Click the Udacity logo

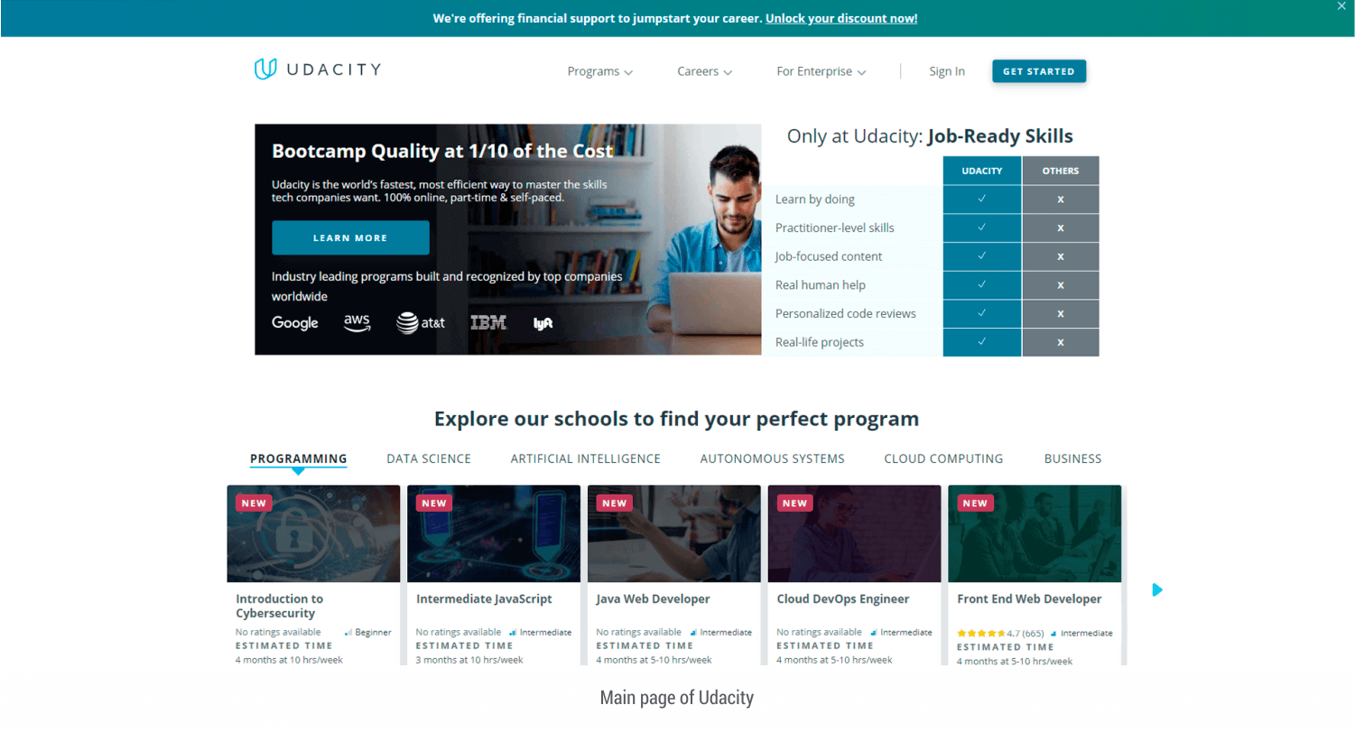317,70
